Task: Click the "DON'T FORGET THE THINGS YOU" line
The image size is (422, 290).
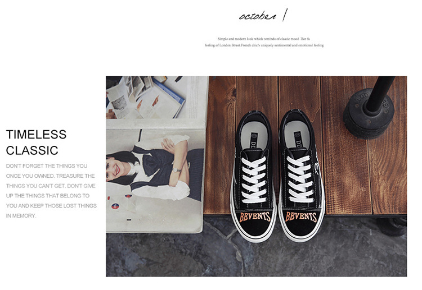Action: [x=47, y=166]
